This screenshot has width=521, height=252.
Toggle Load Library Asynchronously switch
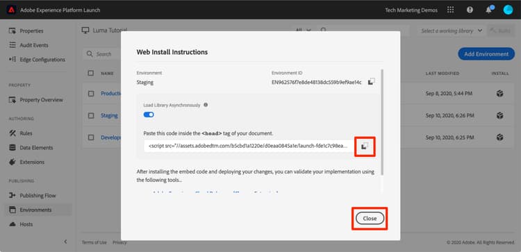point(149,115)
